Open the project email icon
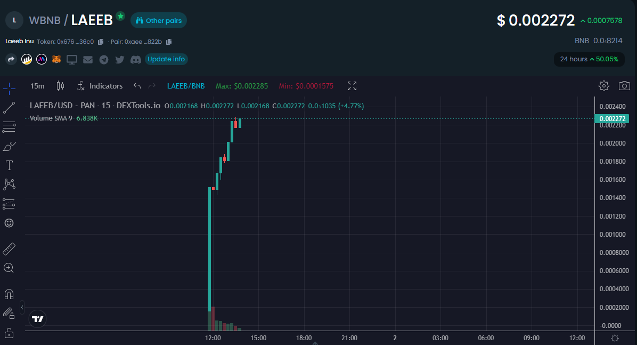The image size is (637, 345). tap(88, 60)
